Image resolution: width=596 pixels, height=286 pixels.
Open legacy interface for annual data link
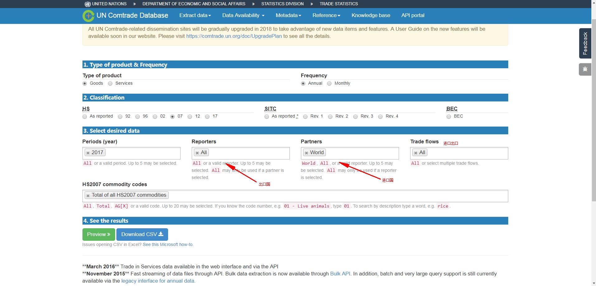[158, 281]
